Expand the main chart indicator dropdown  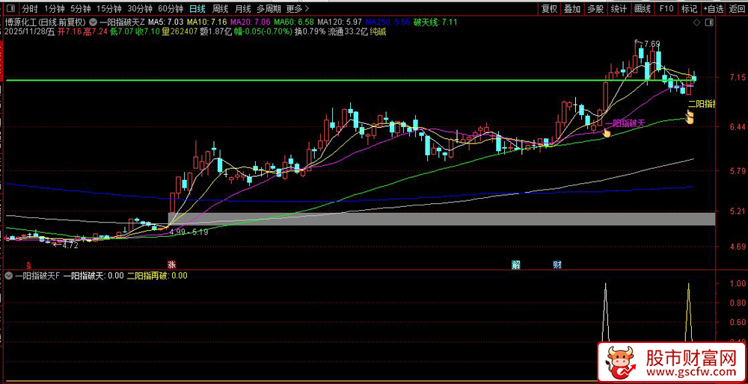94,22
